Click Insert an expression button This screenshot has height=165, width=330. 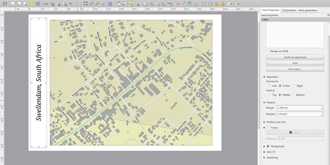295,57
